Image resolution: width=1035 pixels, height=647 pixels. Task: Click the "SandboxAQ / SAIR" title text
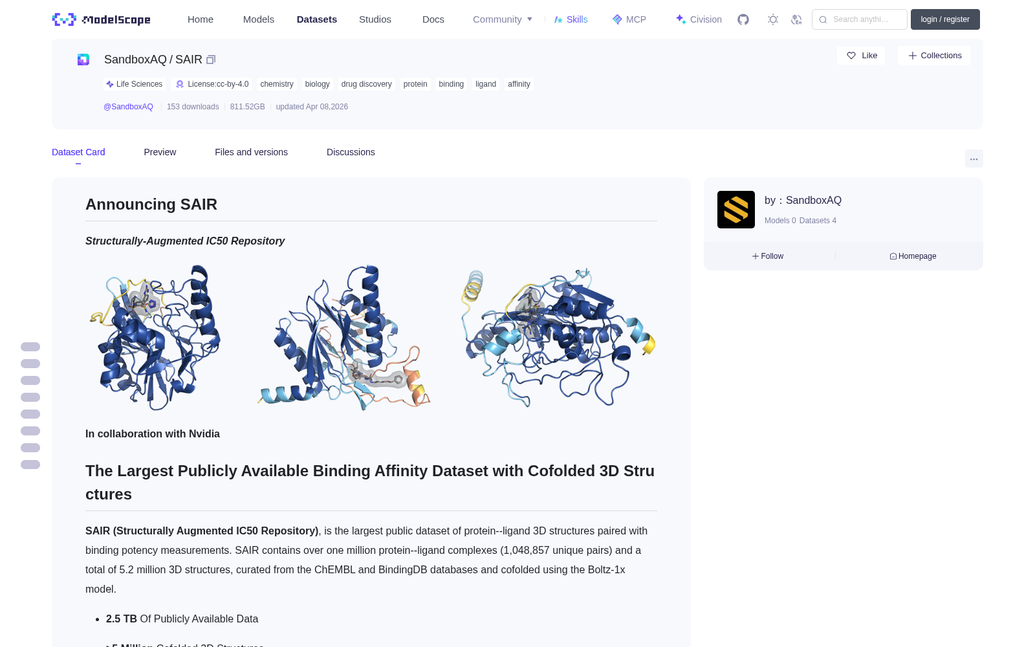[x=153, y=60]
